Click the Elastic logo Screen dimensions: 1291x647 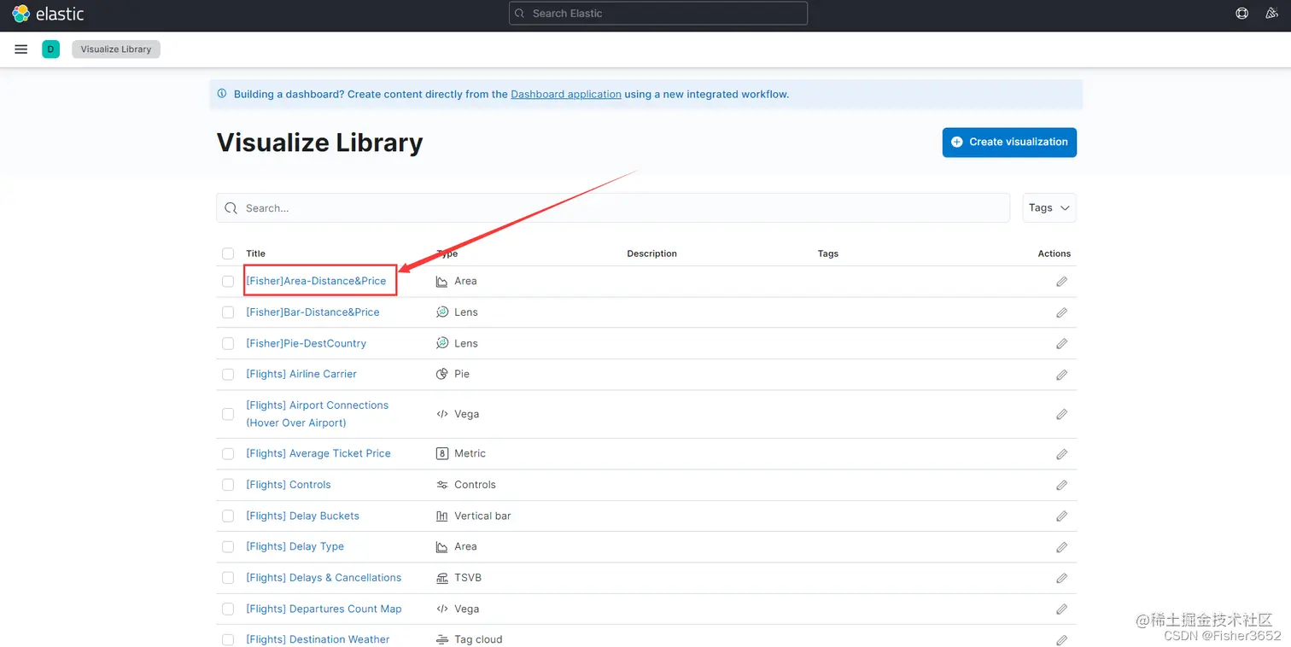[x=48, y=14]
